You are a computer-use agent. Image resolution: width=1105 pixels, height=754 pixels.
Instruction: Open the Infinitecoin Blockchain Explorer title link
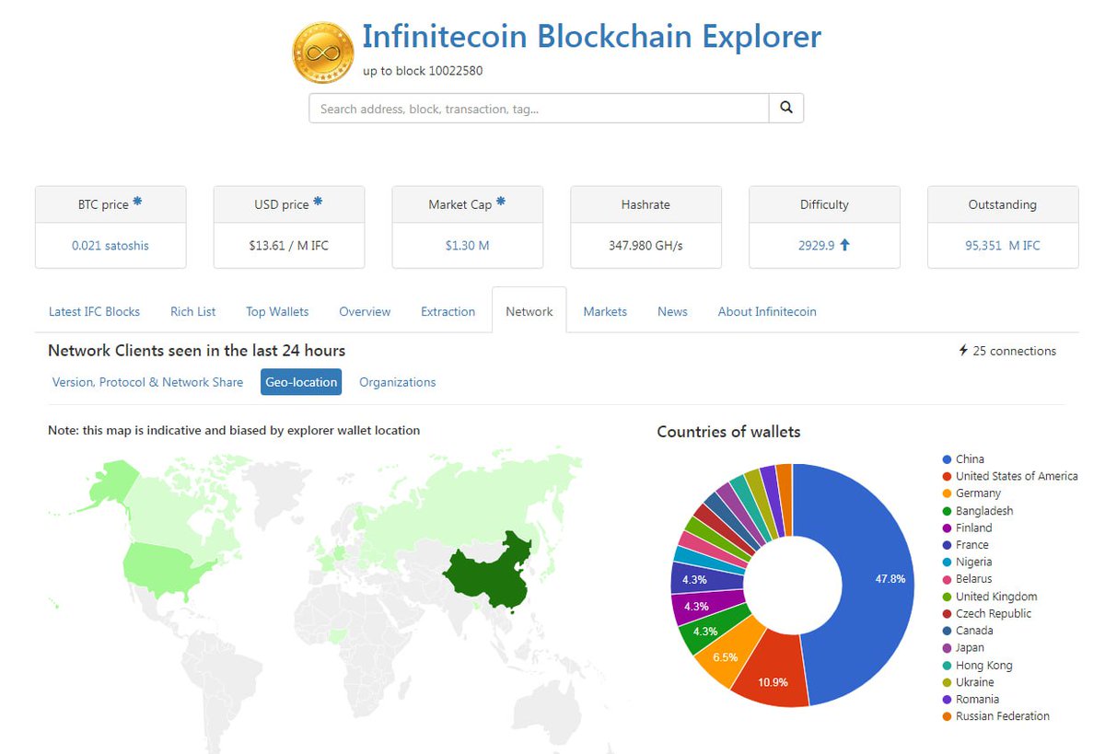click(591, 37)
